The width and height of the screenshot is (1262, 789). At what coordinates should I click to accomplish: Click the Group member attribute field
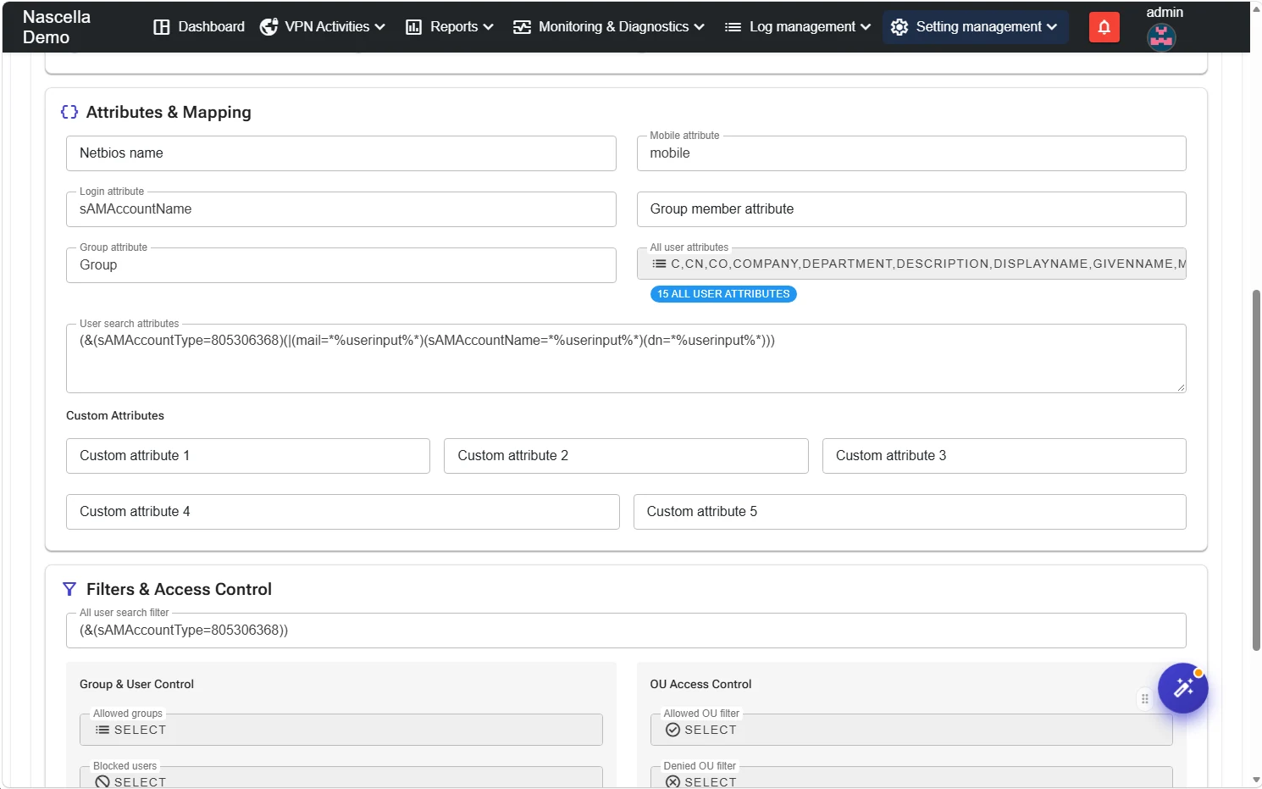(911, 209)
